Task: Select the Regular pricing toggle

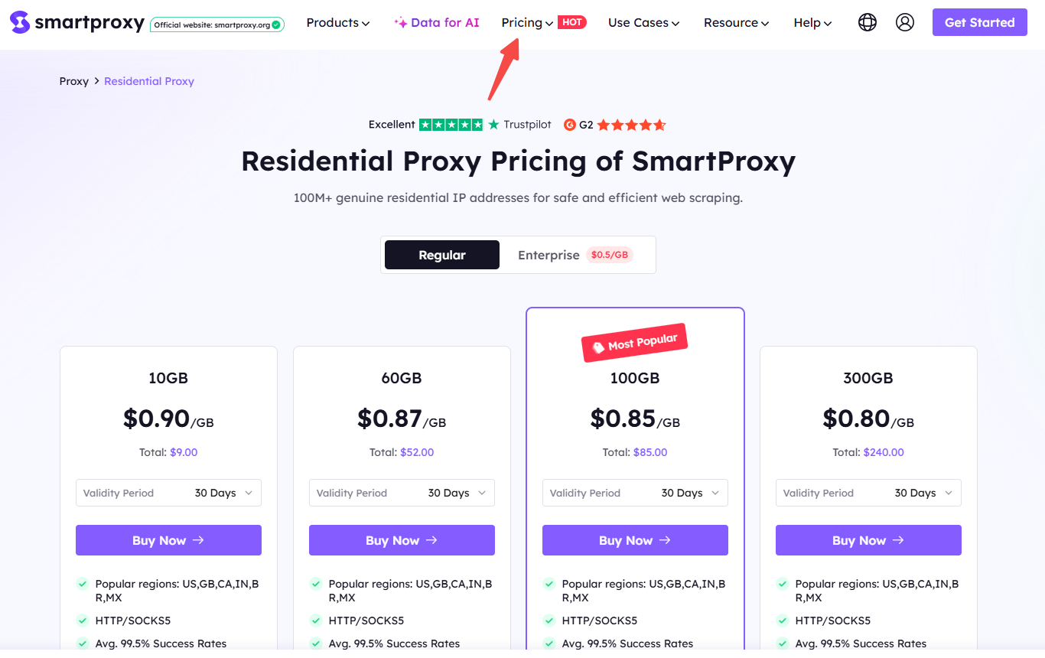Action: (x=442, y=255)
